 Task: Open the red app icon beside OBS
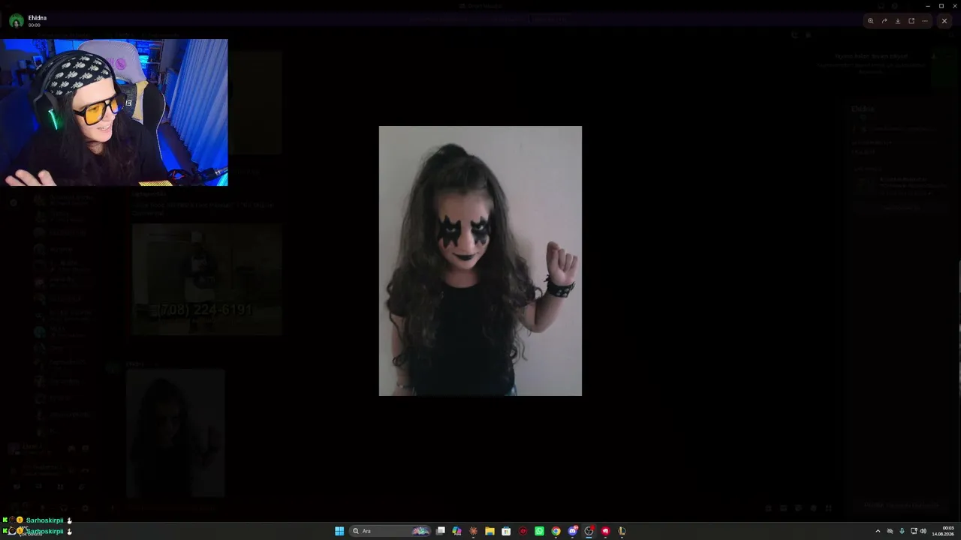coord(605,531)
